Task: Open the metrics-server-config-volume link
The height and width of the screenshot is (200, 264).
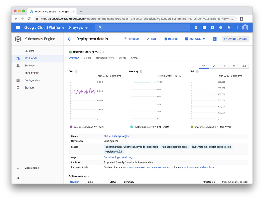Action: tap(198, 167)
